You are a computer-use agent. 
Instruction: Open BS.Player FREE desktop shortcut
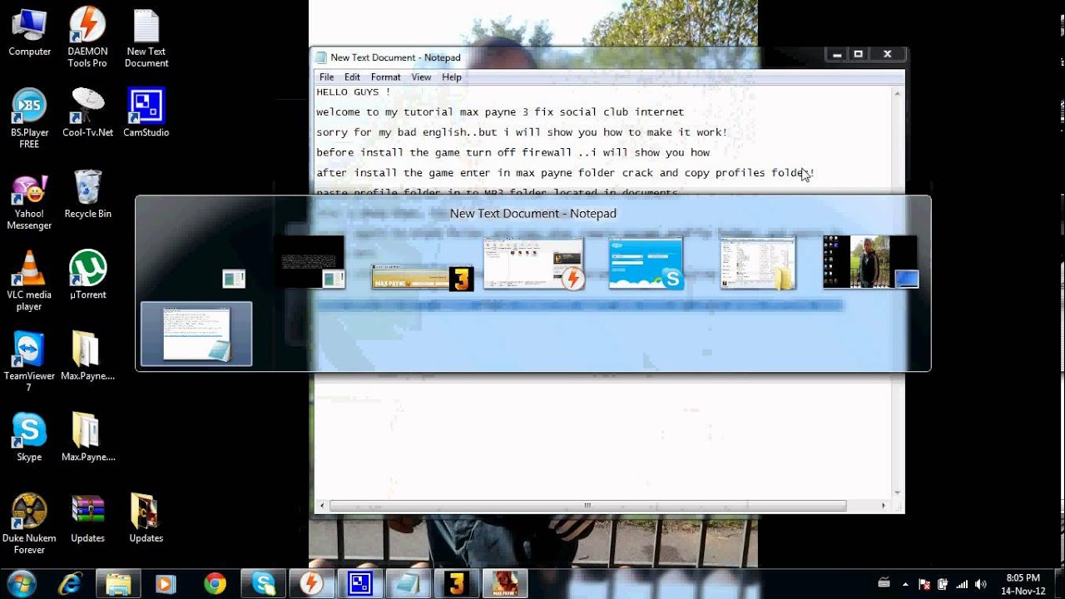(29, 118)
